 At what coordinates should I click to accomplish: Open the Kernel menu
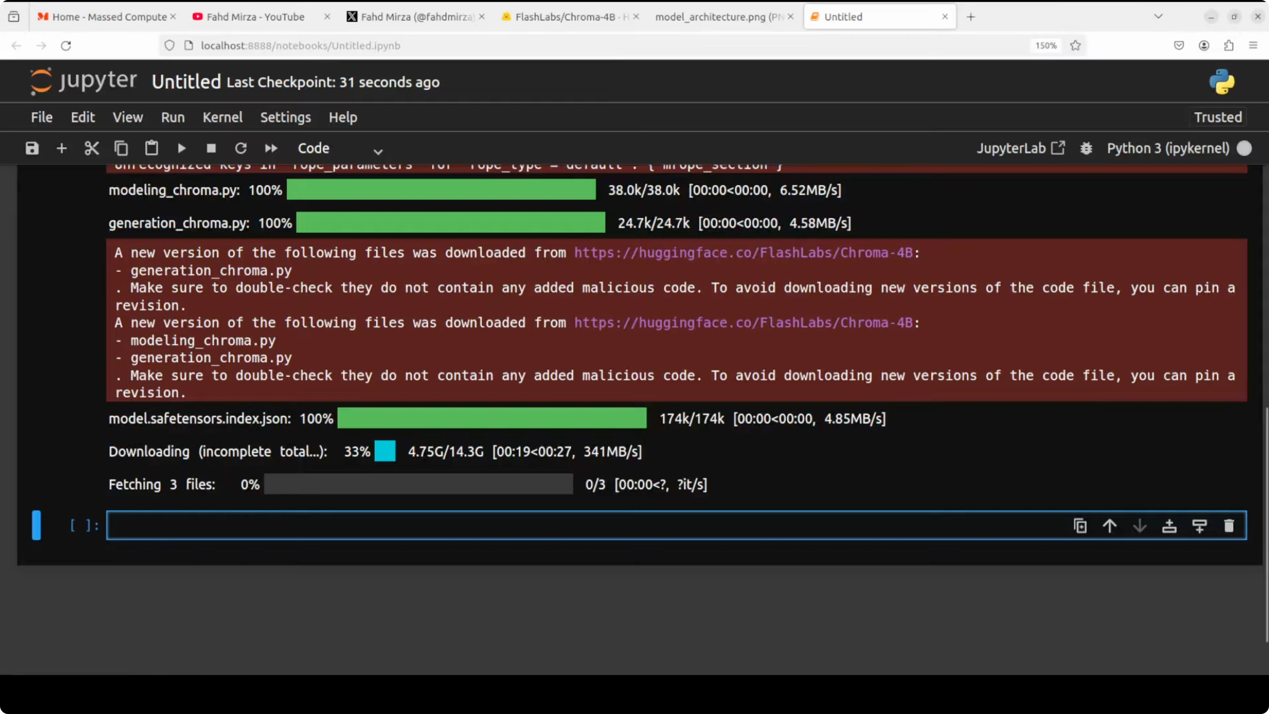coord(222,117)
